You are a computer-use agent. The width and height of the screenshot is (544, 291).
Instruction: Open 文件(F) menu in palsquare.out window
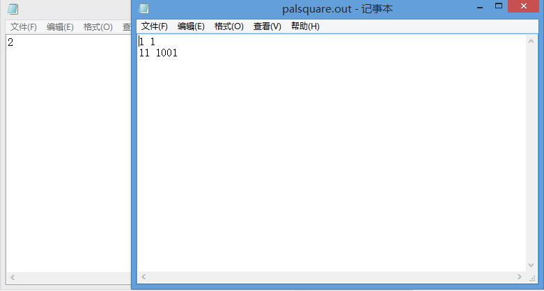click(155, 26)
